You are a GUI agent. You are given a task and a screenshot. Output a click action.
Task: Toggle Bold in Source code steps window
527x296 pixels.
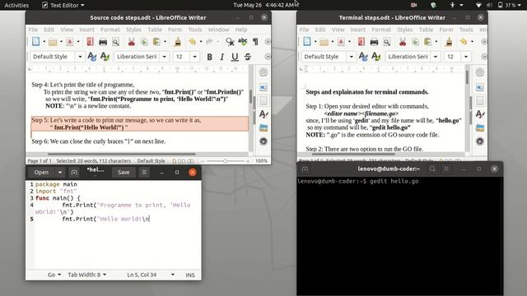click(209, 57)
